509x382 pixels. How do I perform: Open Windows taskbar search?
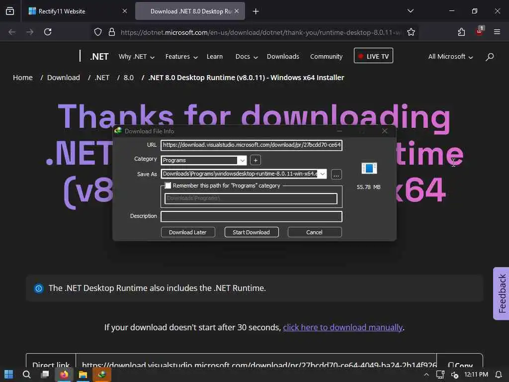point(27,375)
